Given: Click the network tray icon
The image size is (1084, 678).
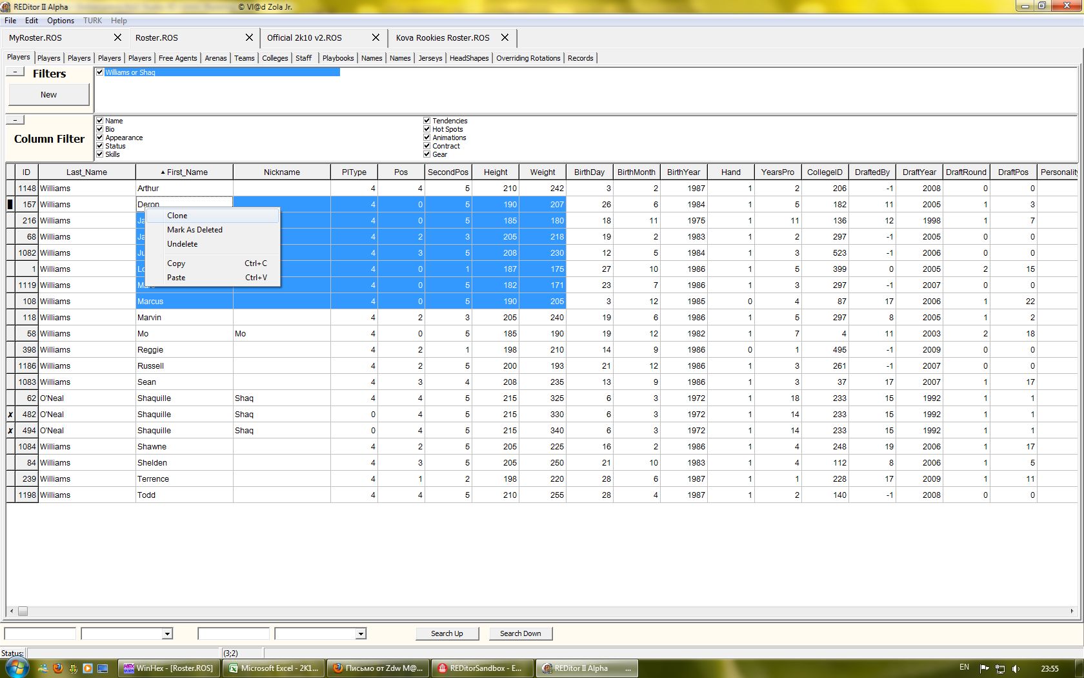Looking at the screenshot, I should 1000,668.
